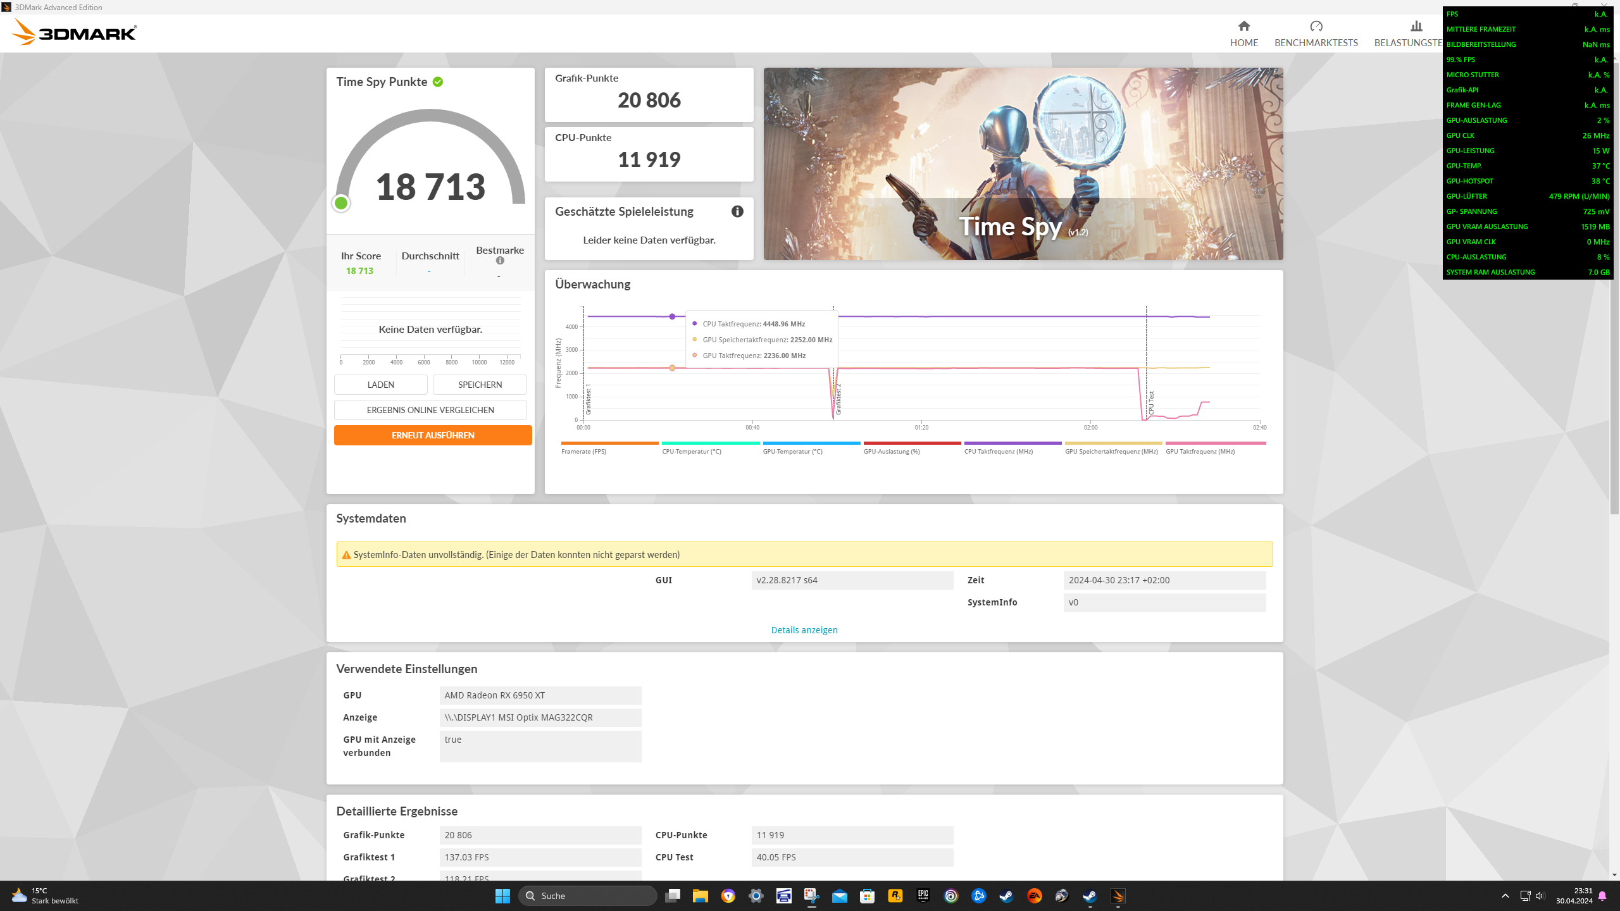Click ERGEBNIS ONLINE VERGLEICHEN button

(430, 410)
